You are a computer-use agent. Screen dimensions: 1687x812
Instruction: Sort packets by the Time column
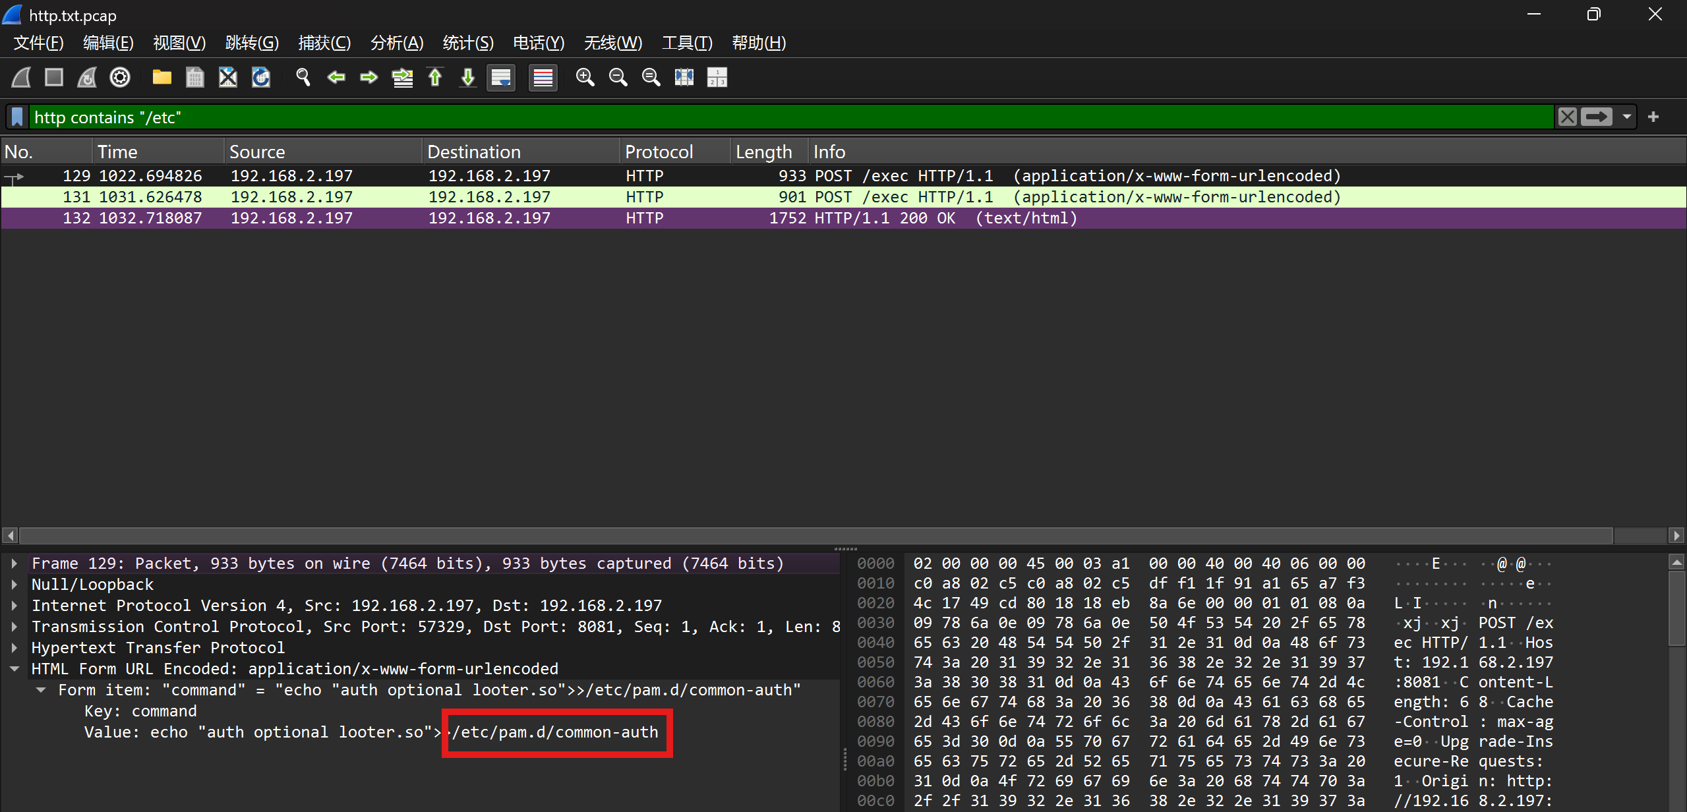click(159, 152)
